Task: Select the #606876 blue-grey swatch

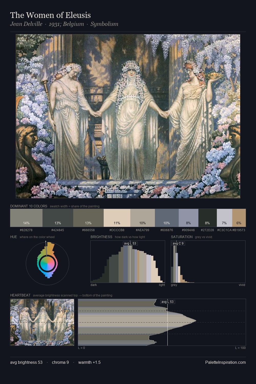Action: point(167,218)
